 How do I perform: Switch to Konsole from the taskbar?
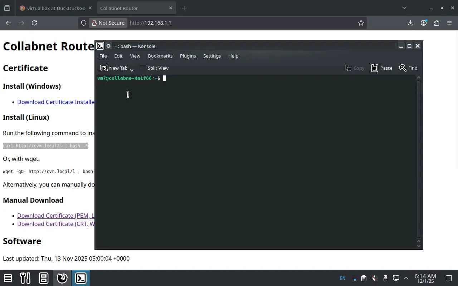[x=81, y=278]
